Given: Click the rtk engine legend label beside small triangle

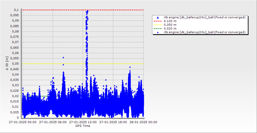Looking at the screenshot, I should pos(205,32).
